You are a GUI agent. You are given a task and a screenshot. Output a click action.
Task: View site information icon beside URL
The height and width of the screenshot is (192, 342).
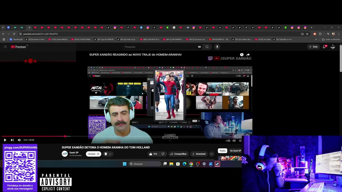click(20, 34)
